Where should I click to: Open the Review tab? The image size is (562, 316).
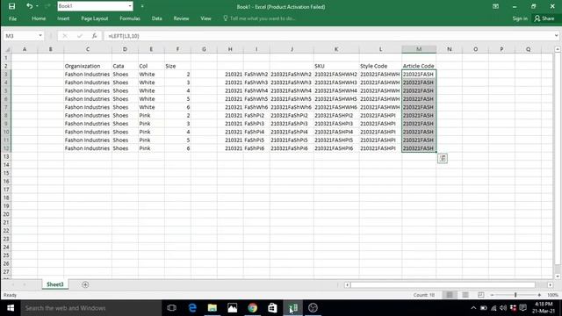click(x=181, y=18)
